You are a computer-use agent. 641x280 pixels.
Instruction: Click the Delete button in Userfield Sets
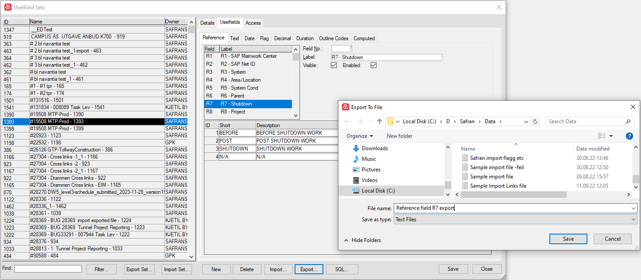tap(247, 269)
